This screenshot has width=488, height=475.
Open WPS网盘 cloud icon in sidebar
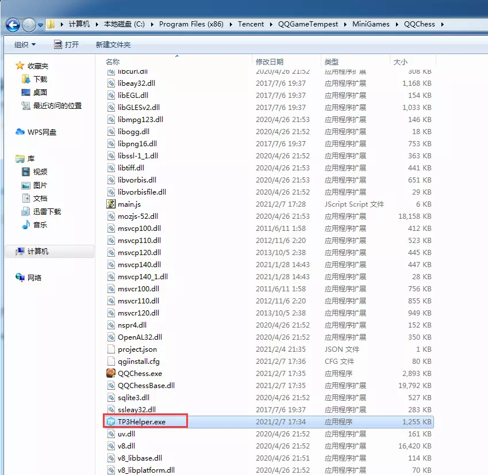(x=20, y=132)
